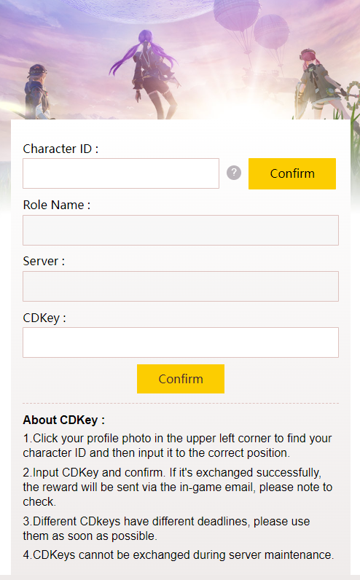
Task: Click the Role Name field
Action: (181, 230)
